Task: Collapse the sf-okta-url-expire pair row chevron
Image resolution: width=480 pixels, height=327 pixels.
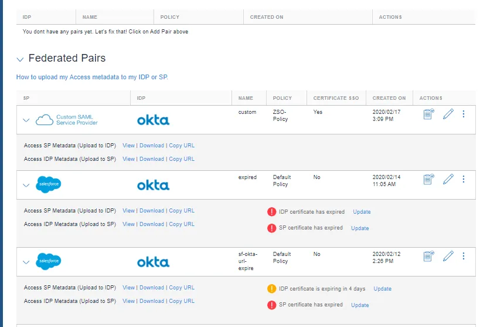Action: pos(26,262)
